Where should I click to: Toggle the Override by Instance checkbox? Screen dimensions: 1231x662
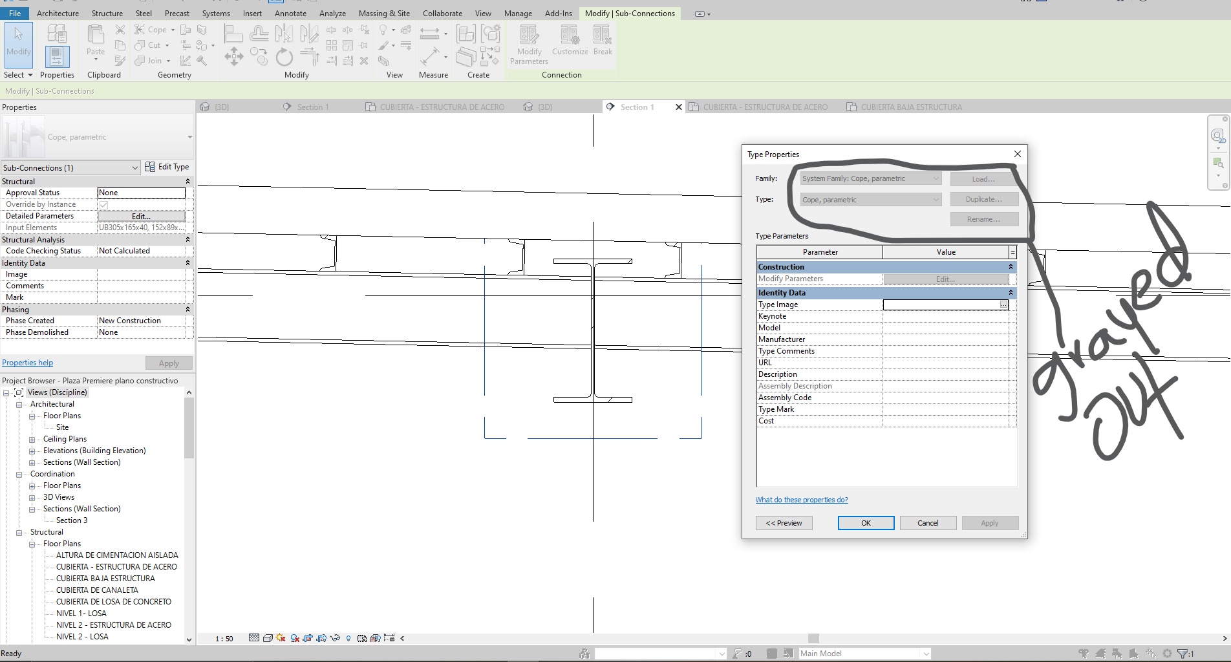(x=103, y=204)
